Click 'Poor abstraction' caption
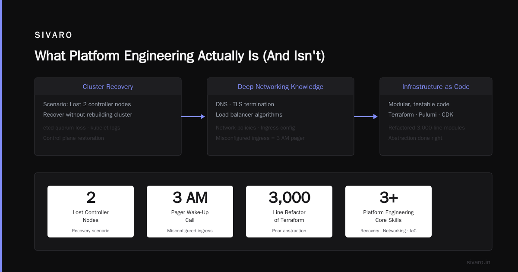The image size is (518, 272). pyautogui.click(x=289, y=231)
